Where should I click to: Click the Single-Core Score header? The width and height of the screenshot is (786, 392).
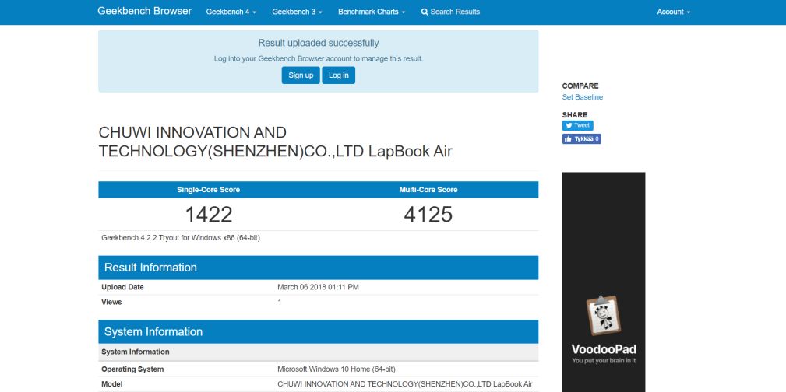pos(209,190)
